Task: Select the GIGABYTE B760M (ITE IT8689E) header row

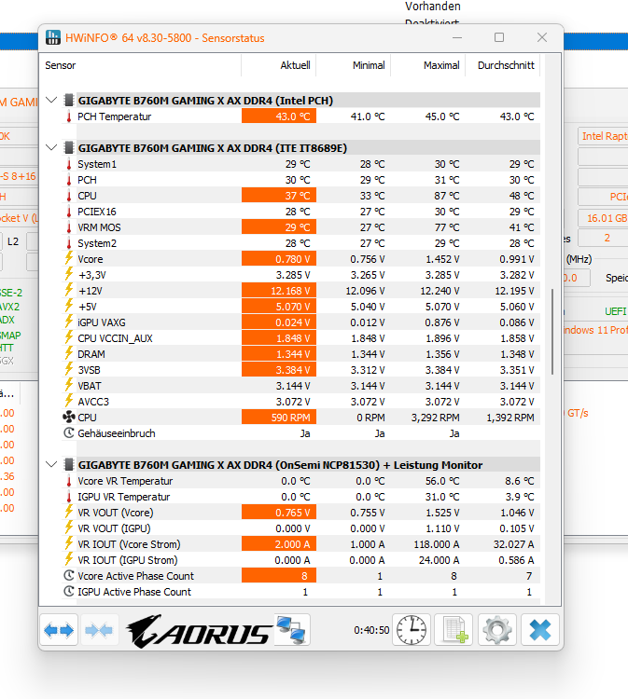Action: point(308,148)
